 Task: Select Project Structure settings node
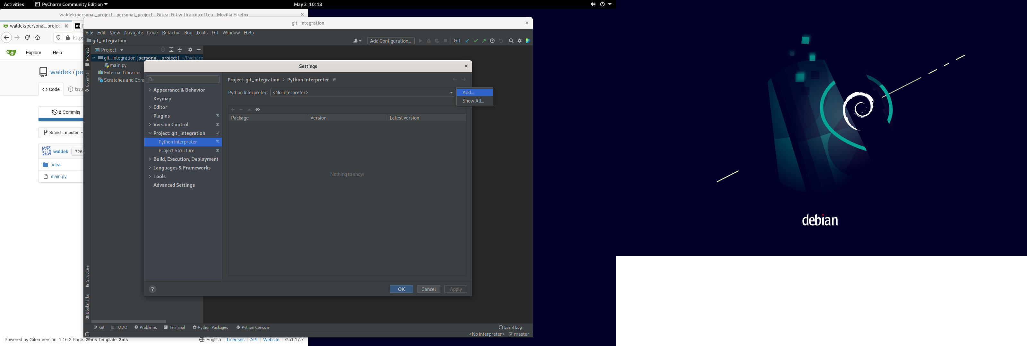click(176, 151)
